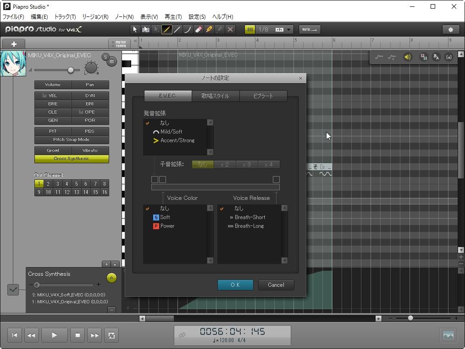Start playback with the play button
This screenshot has height=349, width=465.
54,335
